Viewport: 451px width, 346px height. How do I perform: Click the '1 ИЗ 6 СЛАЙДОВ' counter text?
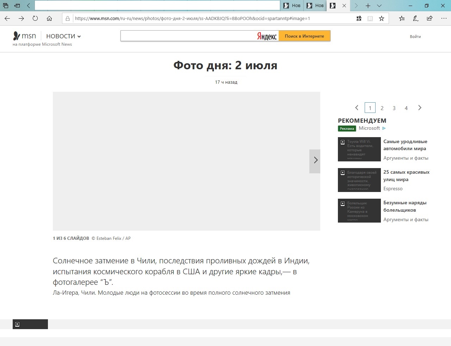[x=71, y=238]
